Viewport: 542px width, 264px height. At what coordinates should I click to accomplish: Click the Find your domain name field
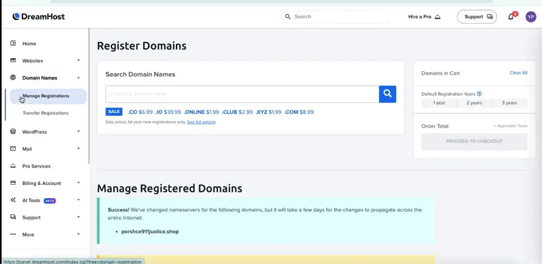tap(242, 94)
